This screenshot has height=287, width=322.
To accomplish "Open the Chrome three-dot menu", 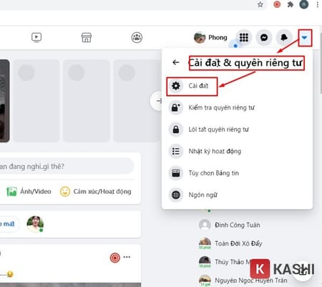I will pyautogui.click(x=318, y=4).
